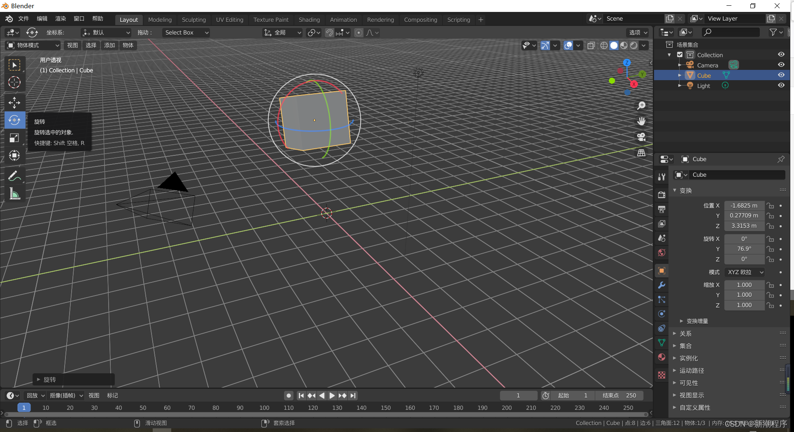Switch to the UV Editing workspace tab
This screenshot has width=794, height=432.
(230, 20)
